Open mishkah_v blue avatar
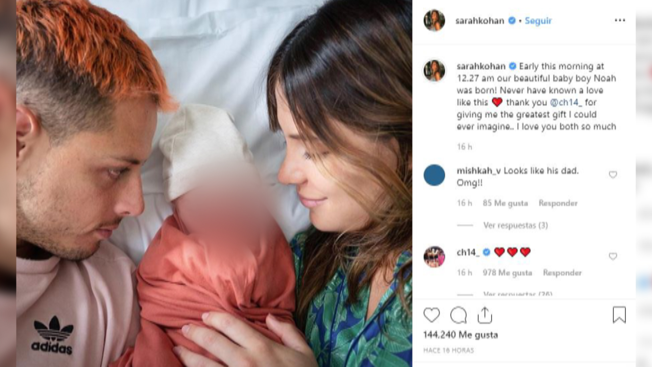This screenshot has width=652, height=367. click(x=434, y=175)
